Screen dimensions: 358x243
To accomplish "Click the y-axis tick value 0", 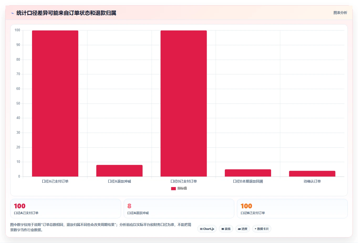I will 19,177.
